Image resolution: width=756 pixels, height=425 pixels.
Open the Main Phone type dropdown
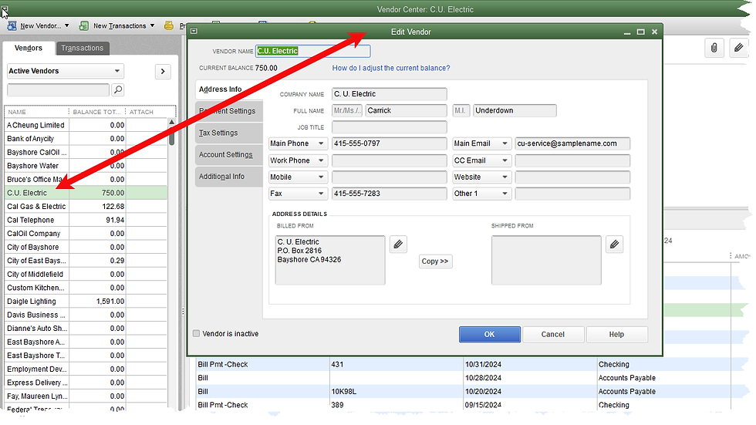(298, 143)
